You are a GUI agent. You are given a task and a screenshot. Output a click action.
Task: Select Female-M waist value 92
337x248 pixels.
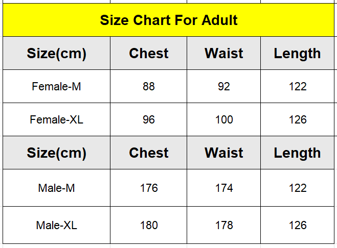click(x=224, y=86)
